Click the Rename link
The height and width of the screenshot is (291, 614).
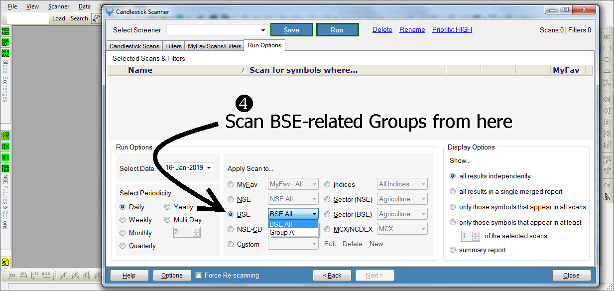[x=412, y=30]
